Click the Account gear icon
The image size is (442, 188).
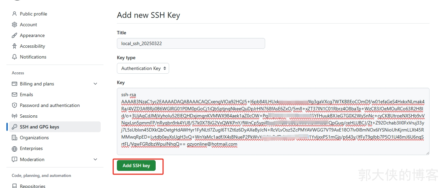14,25
